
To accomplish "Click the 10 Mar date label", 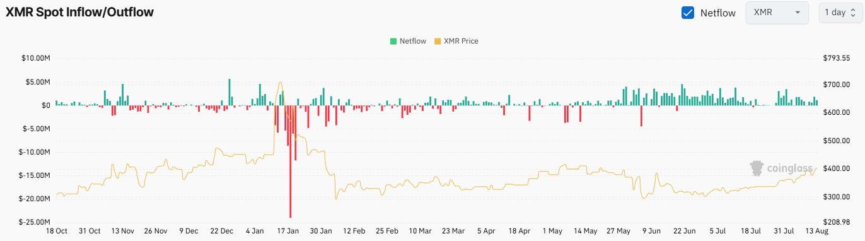I will point(421,232).
